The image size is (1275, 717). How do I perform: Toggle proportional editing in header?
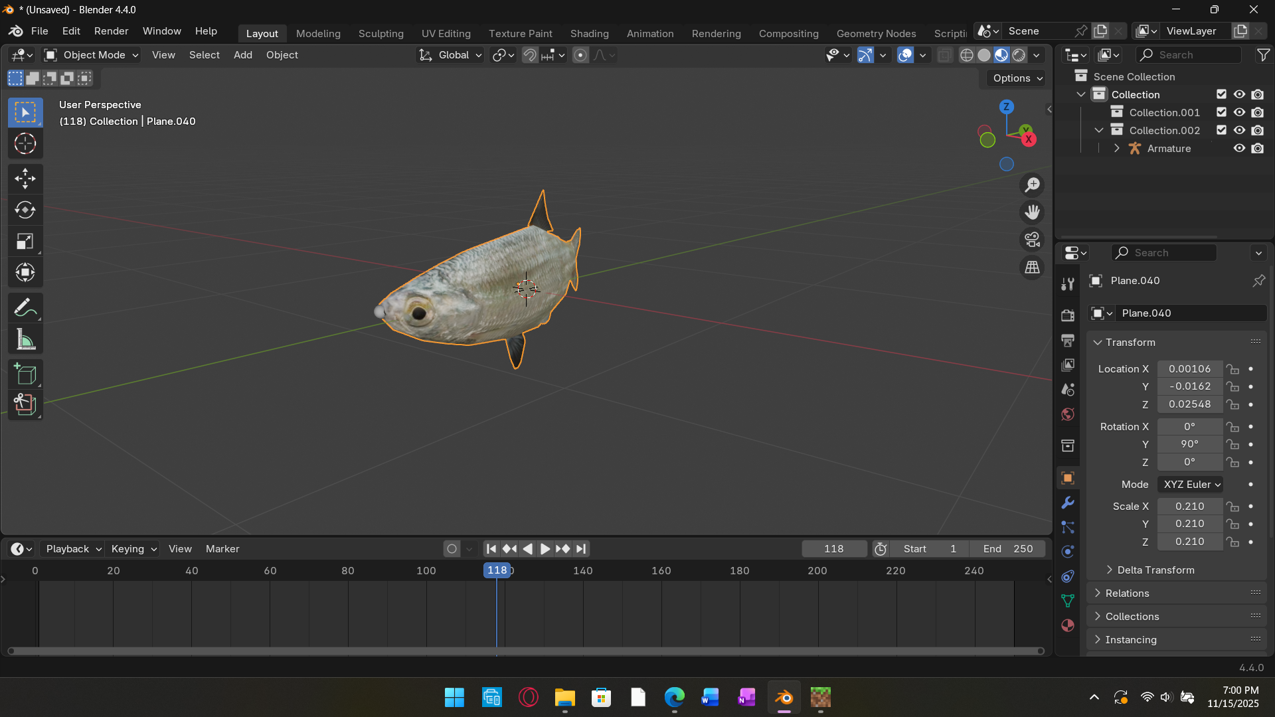pos(580,55)
